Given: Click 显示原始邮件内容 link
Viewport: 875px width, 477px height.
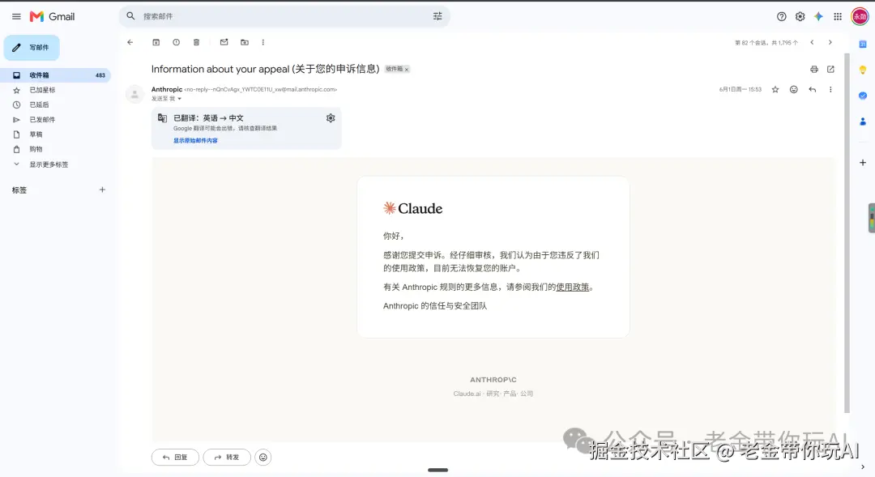Looking at the screenshot, I should pos(195,141).
